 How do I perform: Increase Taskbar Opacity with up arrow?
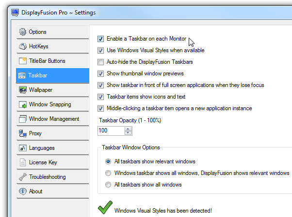tap(128, 129)
